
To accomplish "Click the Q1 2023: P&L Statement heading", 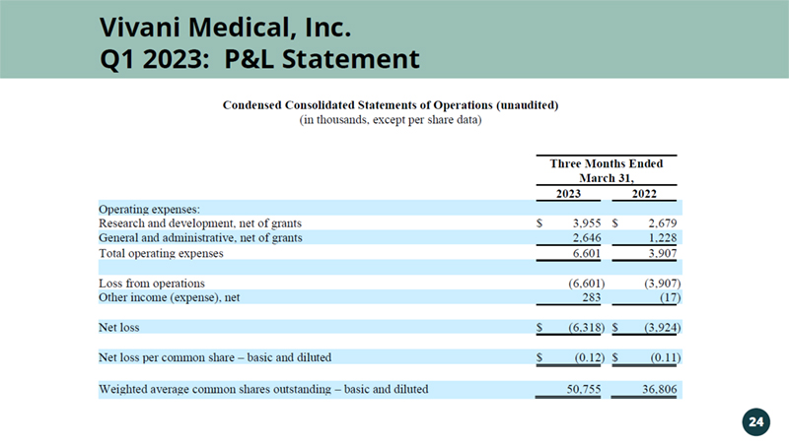I will click(x=259, y=59).
